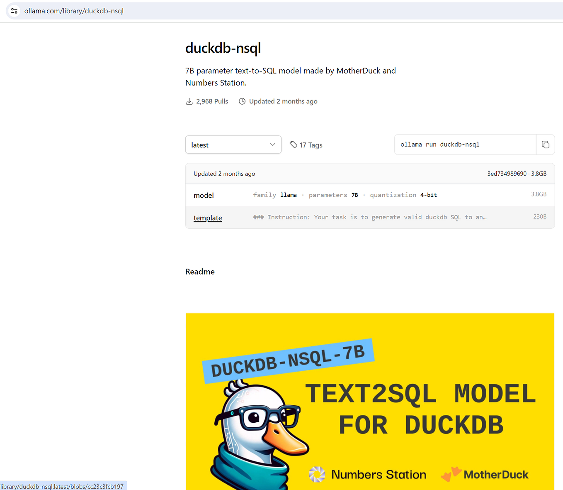Screen dimensions: 563x490
Task: Click the chevron on the latest tag selector
Action: tap(272, 145)
